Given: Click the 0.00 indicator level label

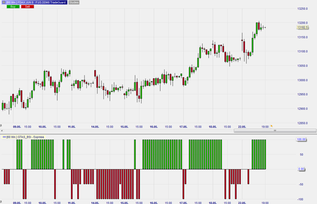Looking at the screenshot, I should (x=301, y=169).
